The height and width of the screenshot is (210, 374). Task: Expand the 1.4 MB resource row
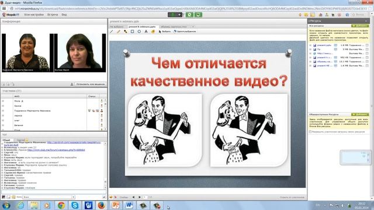point(310,65)
